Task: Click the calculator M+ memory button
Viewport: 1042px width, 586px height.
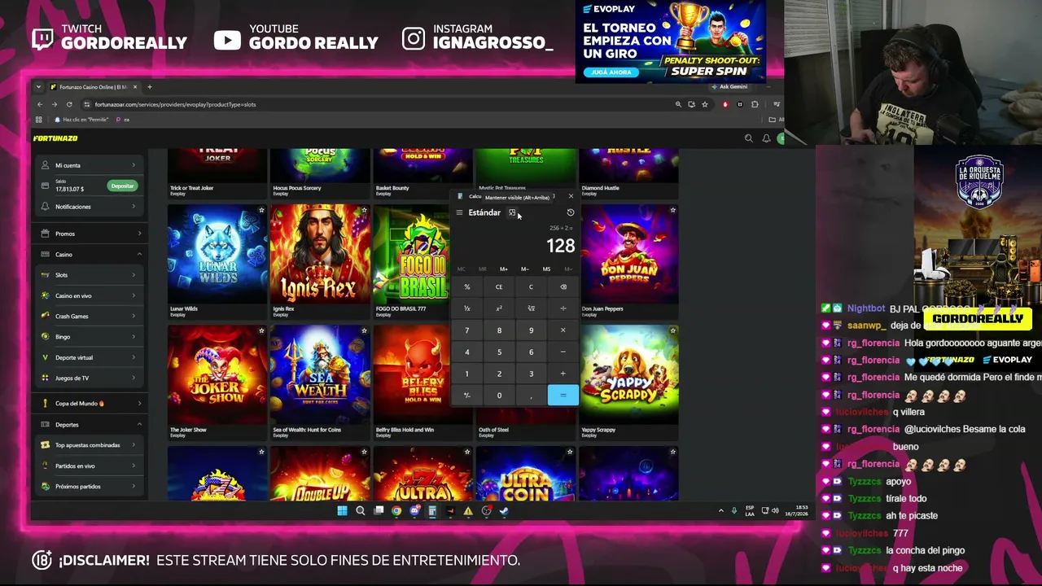Action: 504,269
